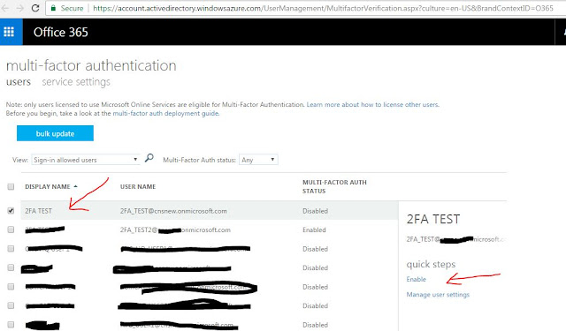
Task: Uncheck the 2FA TEST user checkbox
Action: tap(11, 211)
